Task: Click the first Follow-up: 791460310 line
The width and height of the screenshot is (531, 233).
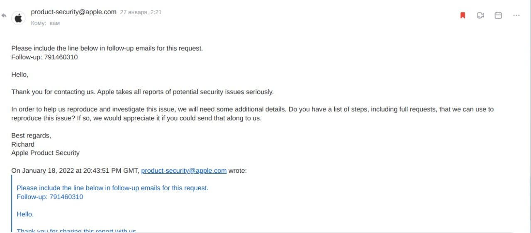Action: pyautogui.click(x=44, y=57)
